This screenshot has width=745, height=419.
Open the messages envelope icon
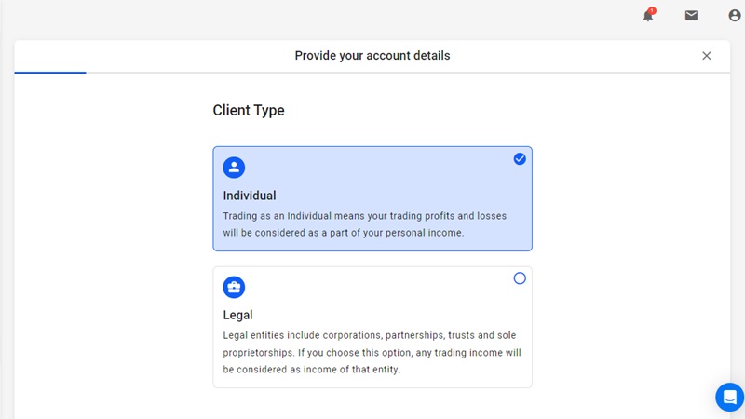pos(691,15)
